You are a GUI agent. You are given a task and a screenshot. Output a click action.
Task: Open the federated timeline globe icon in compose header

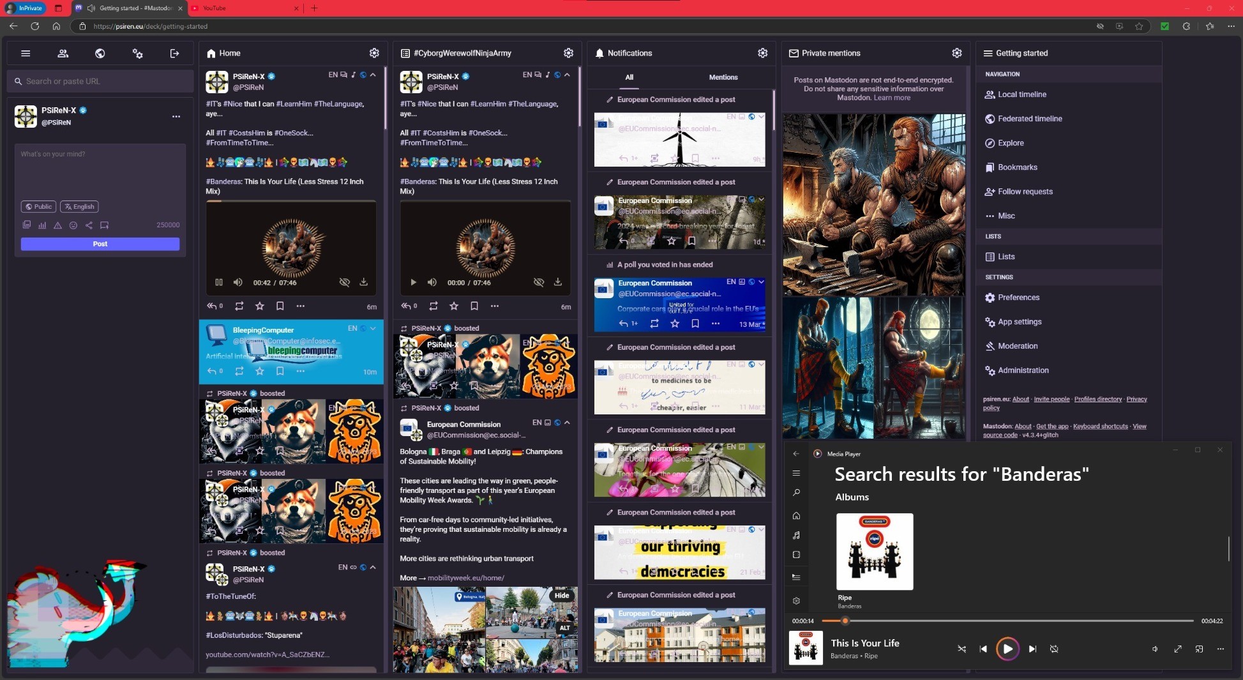pos(100,54)
